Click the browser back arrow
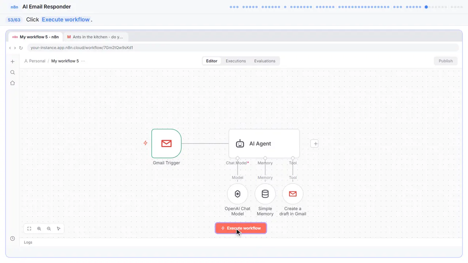 [x=10, y=48]
